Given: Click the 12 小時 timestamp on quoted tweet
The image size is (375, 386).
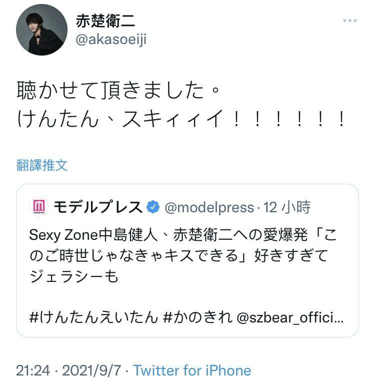Looking at the screenshot, I should pos(287,207).
